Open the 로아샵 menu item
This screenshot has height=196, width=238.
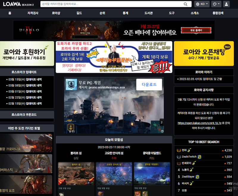pos(56,13)
